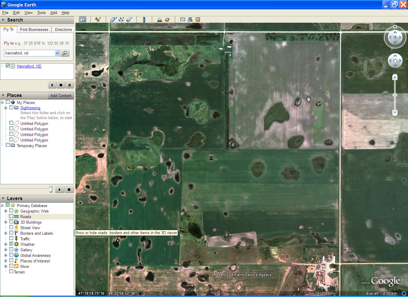Select the first Untitled Polygon item
This screenshot has width=408, height=297.
click(x=34, y=123)
